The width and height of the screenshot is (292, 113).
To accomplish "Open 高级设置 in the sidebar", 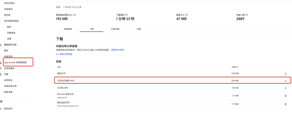I will [8, 92].
